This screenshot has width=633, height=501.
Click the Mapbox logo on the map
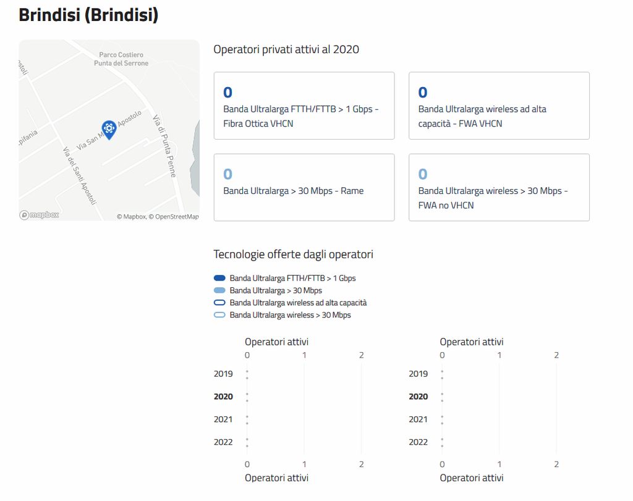tap(40, 215)
